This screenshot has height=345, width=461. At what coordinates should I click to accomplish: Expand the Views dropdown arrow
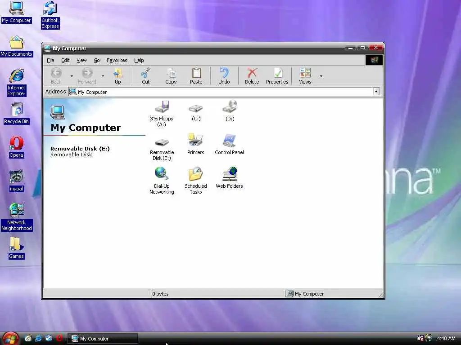321,76
